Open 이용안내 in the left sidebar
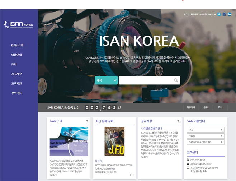This screenshot has height=181, width=236. point(16,55)
